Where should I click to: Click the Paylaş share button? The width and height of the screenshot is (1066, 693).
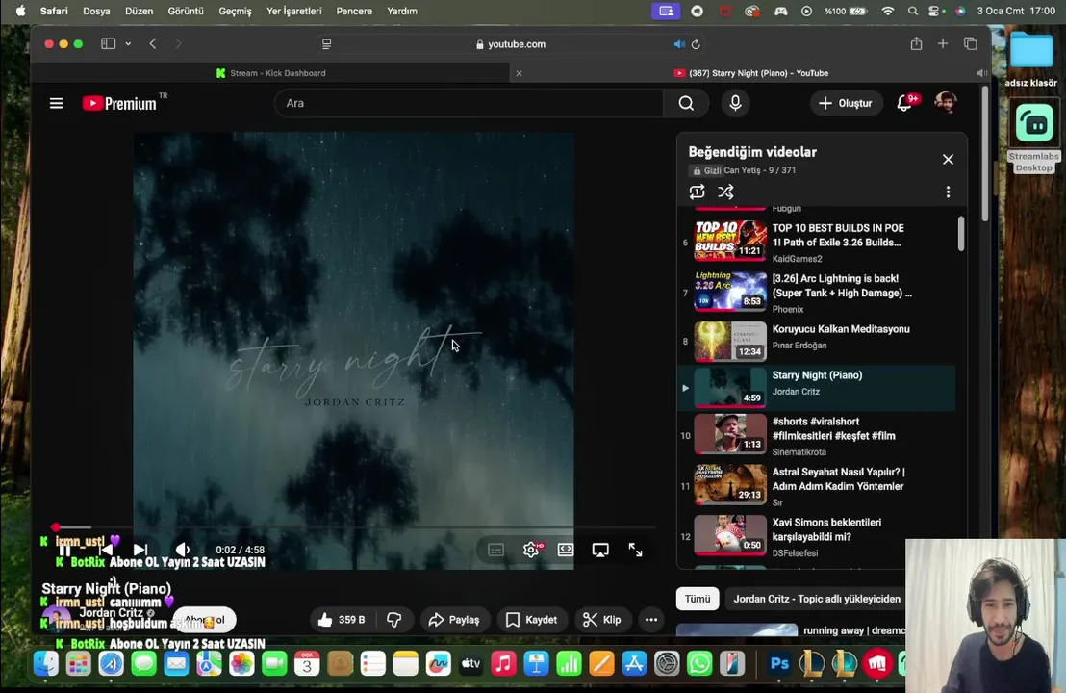(x=454, y=620)
